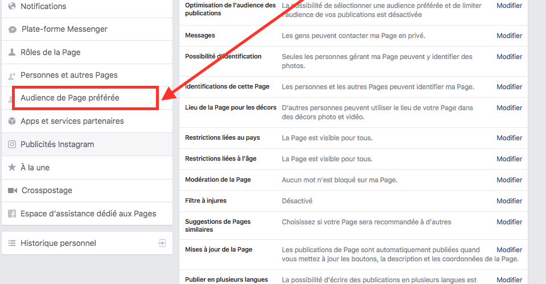This screenshot has width=546, height=284.
Task: Open the Crosspostage sidebar section
Action: 46,190
